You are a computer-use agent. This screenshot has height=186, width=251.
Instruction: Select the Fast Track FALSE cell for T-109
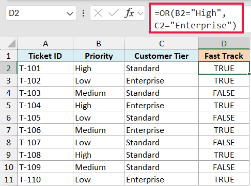[x=224, y=167]
